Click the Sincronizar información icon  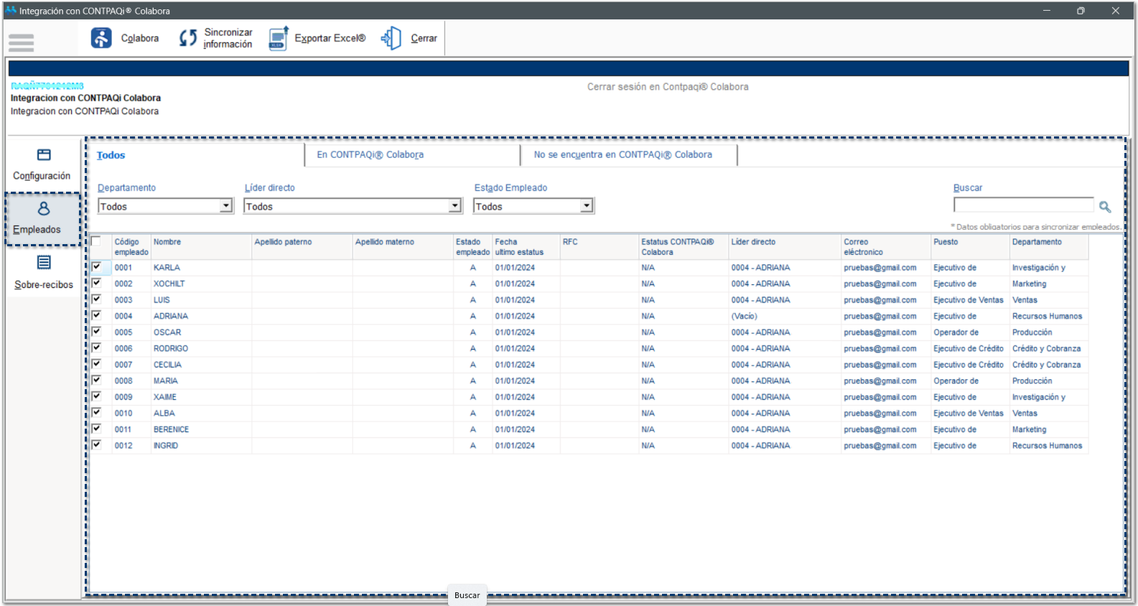point(187,38)
